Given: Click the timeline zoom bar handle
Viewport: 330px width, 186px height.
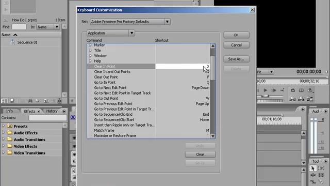Looking at the screenshot, I should click(x=282, y=115).
